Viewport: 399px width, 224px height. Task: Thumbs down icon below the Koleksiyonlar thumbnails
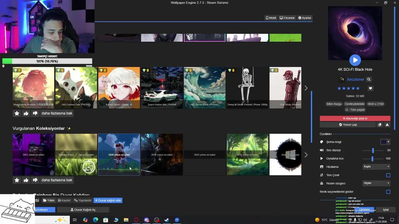coord(35,180)
